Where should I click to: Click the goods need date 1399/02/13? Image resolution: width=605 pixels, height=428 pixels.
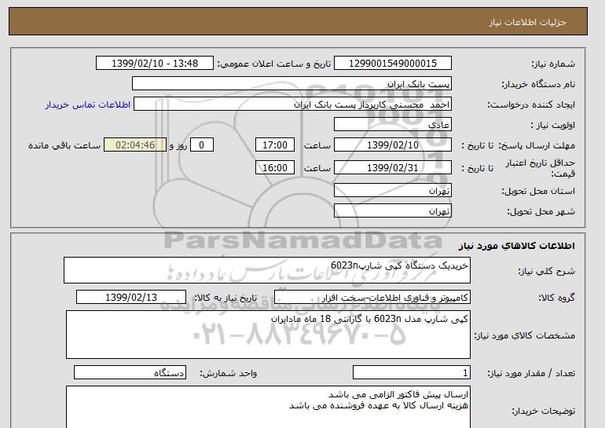(131, 298)
